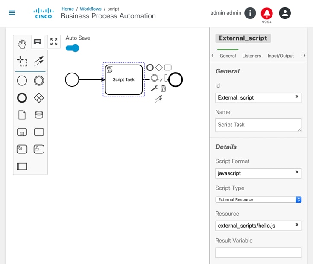313x264 pixels.
Task: Delete the Script Task with trash icon
Action: coord(163,88)
